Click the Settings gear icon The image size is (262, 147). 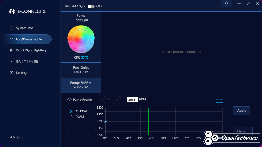(11, 73)
